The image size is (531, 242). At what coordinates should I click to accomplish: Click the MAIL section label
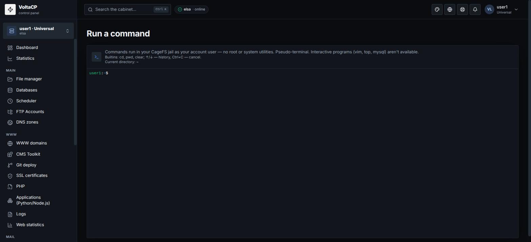point(10,237)
